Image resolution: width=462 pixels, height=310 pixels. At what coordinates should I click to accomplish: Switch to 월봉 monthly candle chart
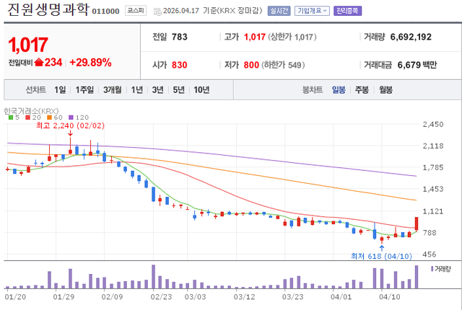tap(385, 90)
